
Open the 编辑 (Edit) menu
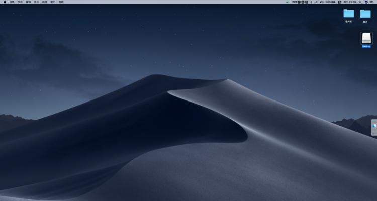click(28, 2)
